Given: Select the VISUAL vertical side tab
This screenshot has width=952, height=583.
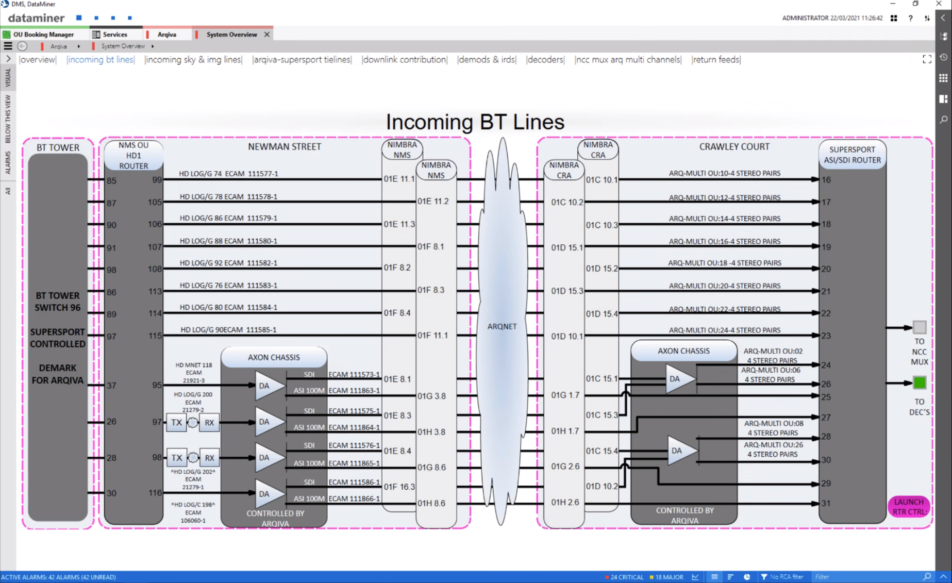Looking at the screenshot, I should point(8,78).
